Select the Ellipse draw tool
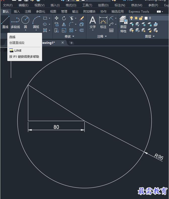The image size is (169, 199). click(45, 24)
